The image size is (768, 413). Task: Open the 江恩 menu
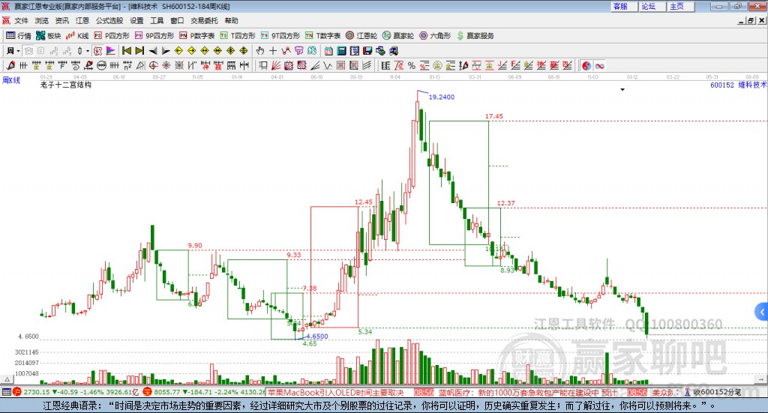click(82, 20)
